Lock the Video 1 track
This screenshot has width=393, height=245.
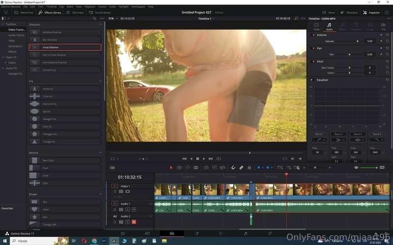click(115, 192)
